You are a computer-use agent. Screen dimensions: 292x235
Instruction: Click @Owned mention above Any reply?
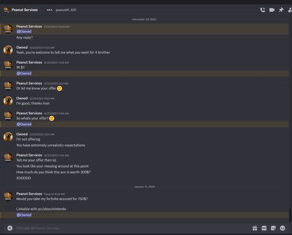coord(24,31)
